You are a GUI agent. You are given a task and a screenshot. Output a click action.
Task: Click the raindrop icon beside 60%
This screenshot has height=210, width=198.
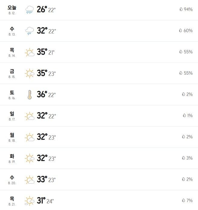180,31
